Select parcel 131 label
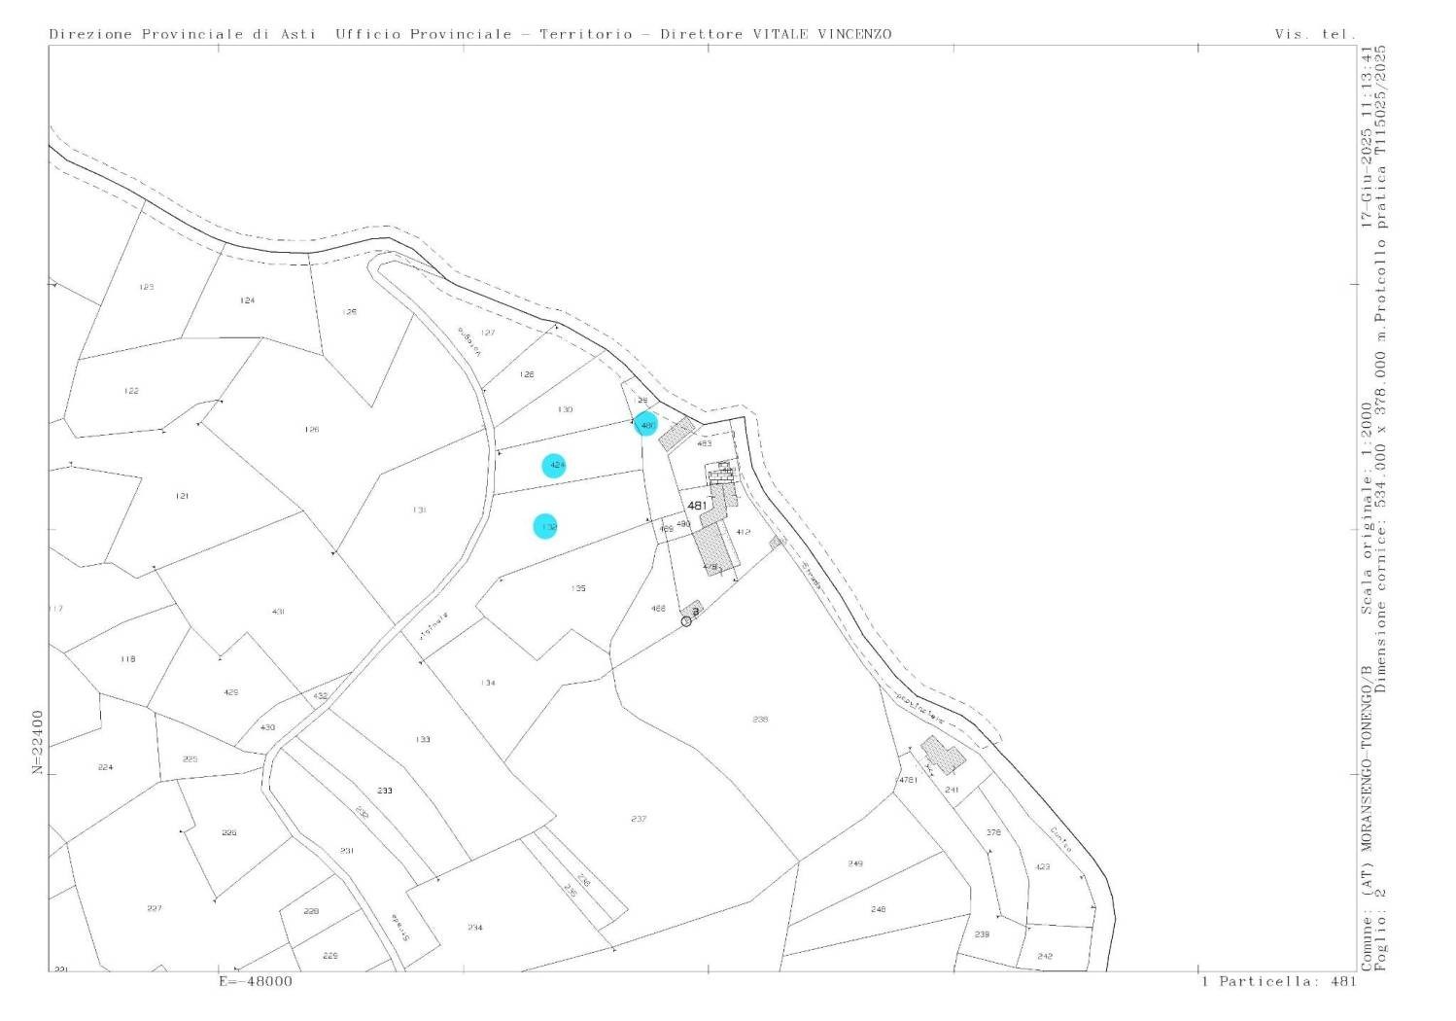The width and height of the screenshot is (1456, 1021). coord(419,510)
